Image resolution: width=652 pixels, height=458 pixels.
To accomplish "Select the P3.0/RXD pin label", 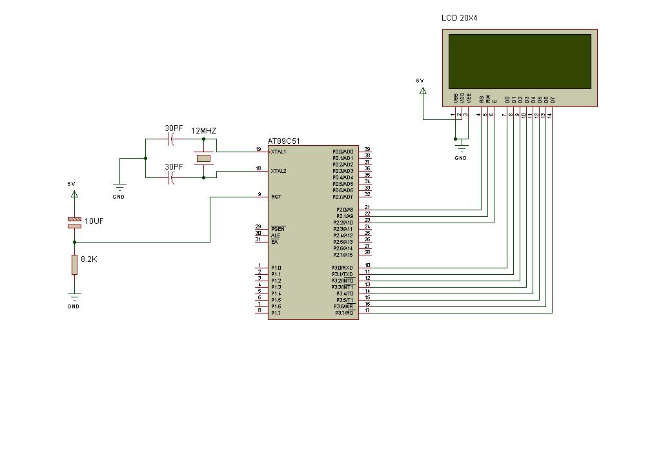I will (x=343, y=268).
